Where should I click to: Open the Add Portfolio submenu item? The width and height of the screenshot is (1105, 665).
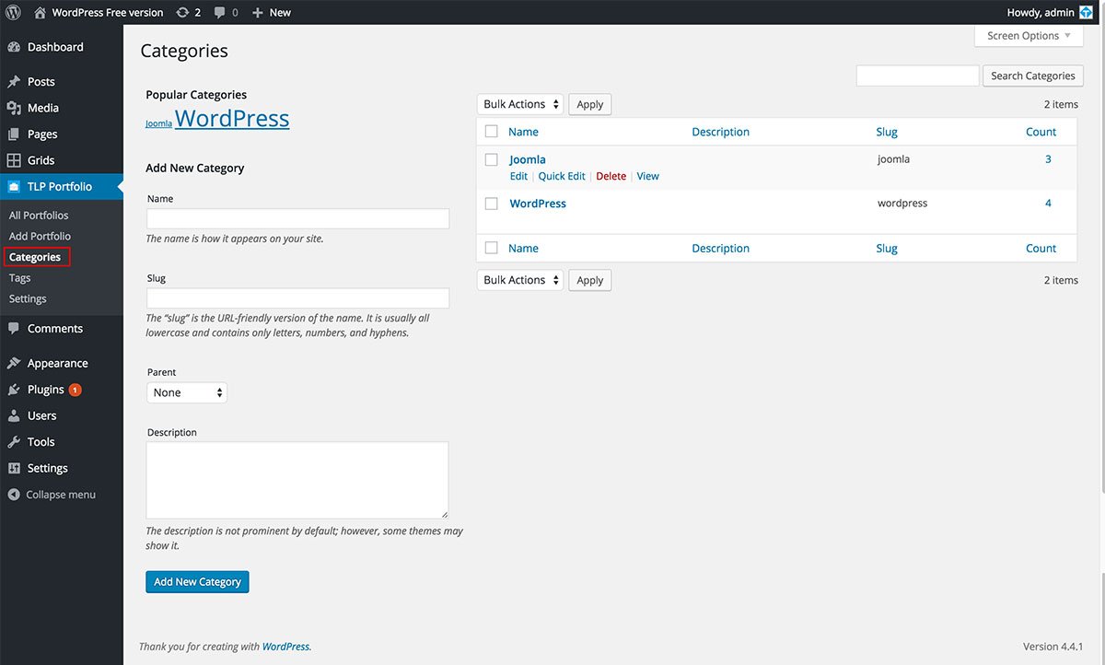point(40,236)
